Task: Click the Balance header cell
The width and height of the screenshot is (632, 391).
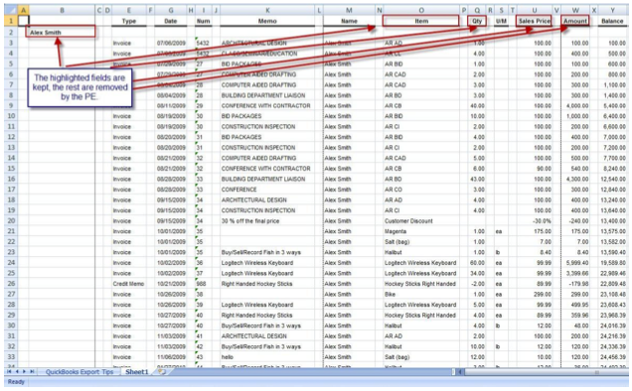Action: (x=613, y=21)
